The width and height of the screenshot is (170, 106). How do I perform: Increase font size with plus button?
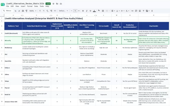click(79, 11)
